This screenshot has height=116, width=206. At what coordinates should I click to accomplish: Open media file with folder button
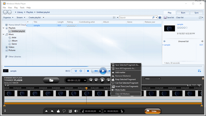pos(51,80)
